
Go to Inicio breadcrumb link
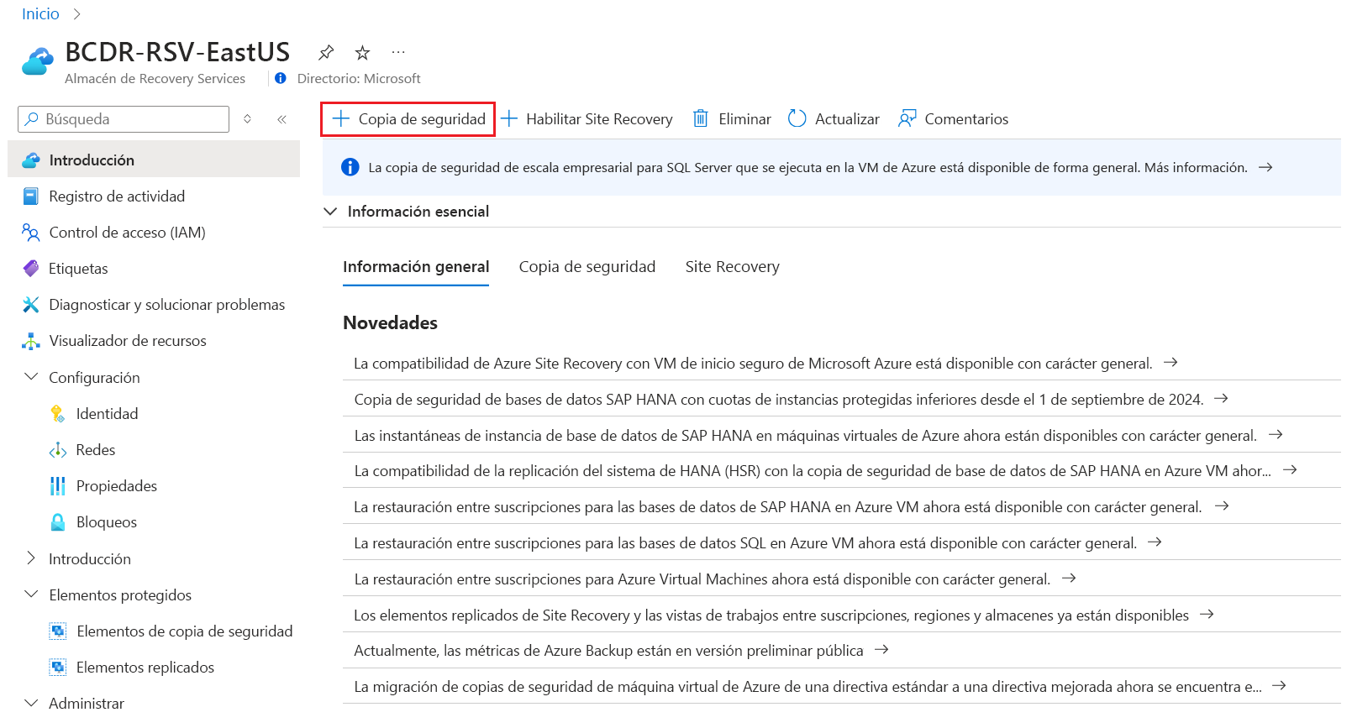coord(40,14)
